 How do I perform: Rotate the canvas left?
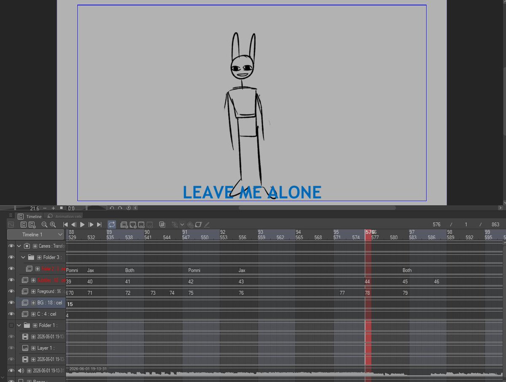[x=112, y=208]
